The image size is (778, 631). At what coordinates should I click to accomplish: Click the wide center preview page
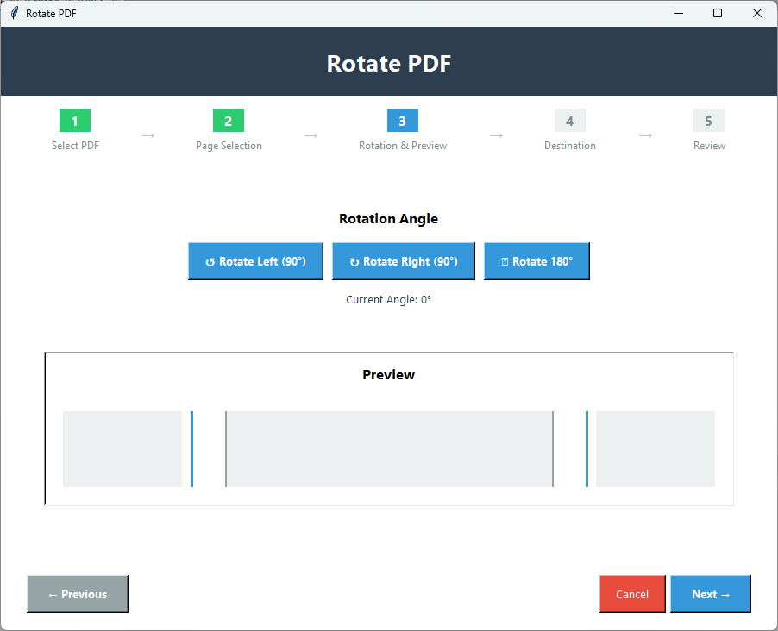388,449
